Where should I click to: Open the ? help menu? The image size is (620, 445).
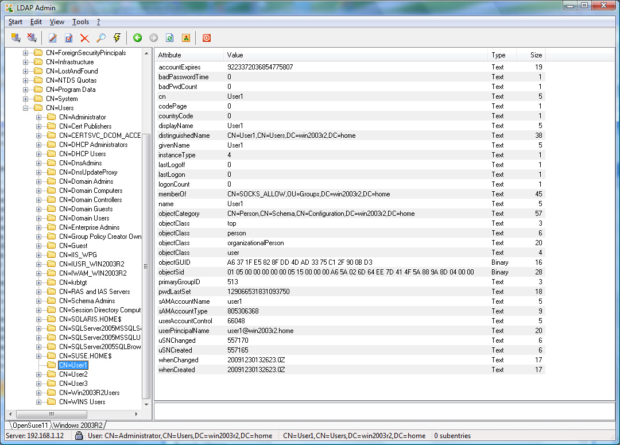pyautogui.click(x=99, y=22)
